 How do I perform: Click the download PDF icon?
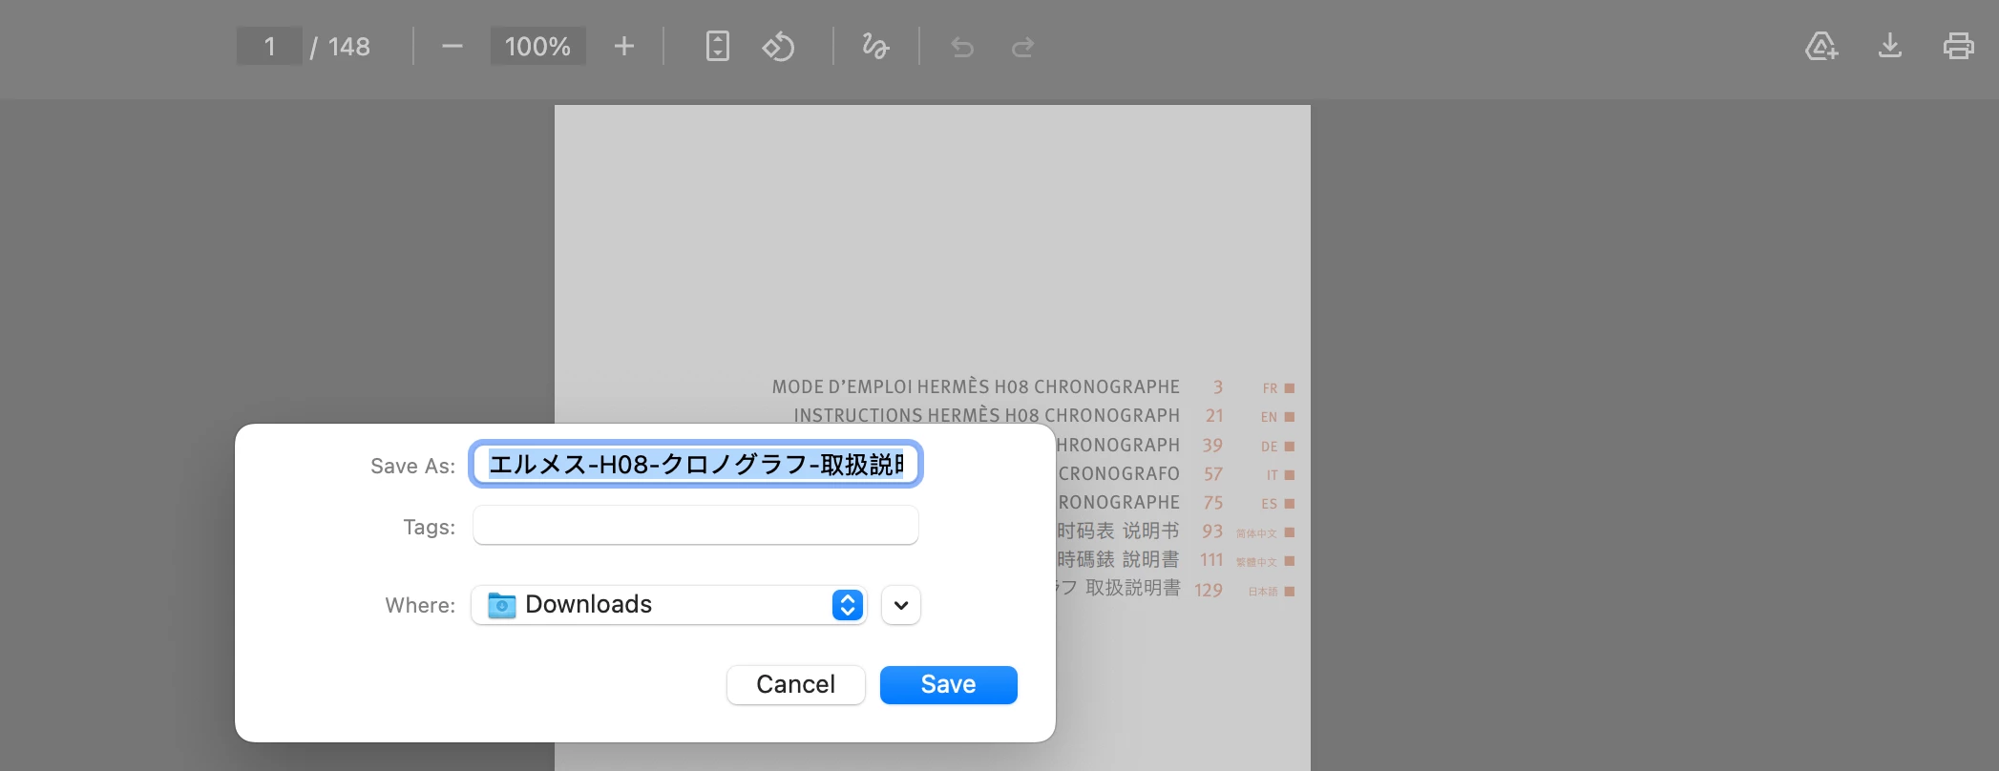(x=1890, y=46)
